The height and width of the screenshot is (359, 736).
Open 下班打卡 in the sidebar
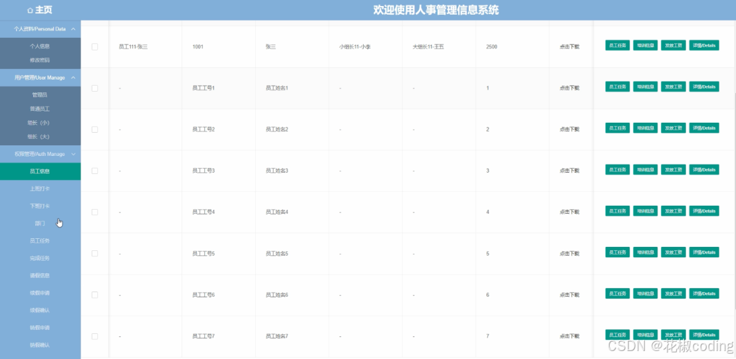click(x=40, y=206)
